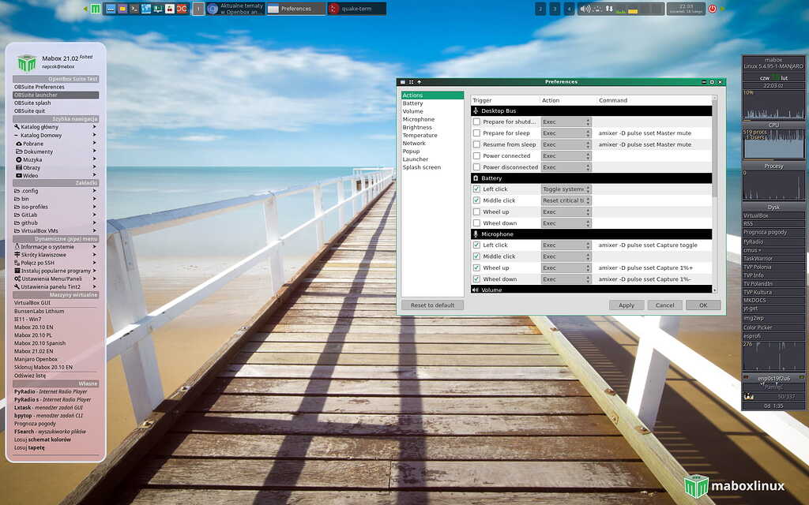Viewport: 809px width, 505px height.
Task: Enable the Prepare for sleep checkbox
Action: (477, 133)
